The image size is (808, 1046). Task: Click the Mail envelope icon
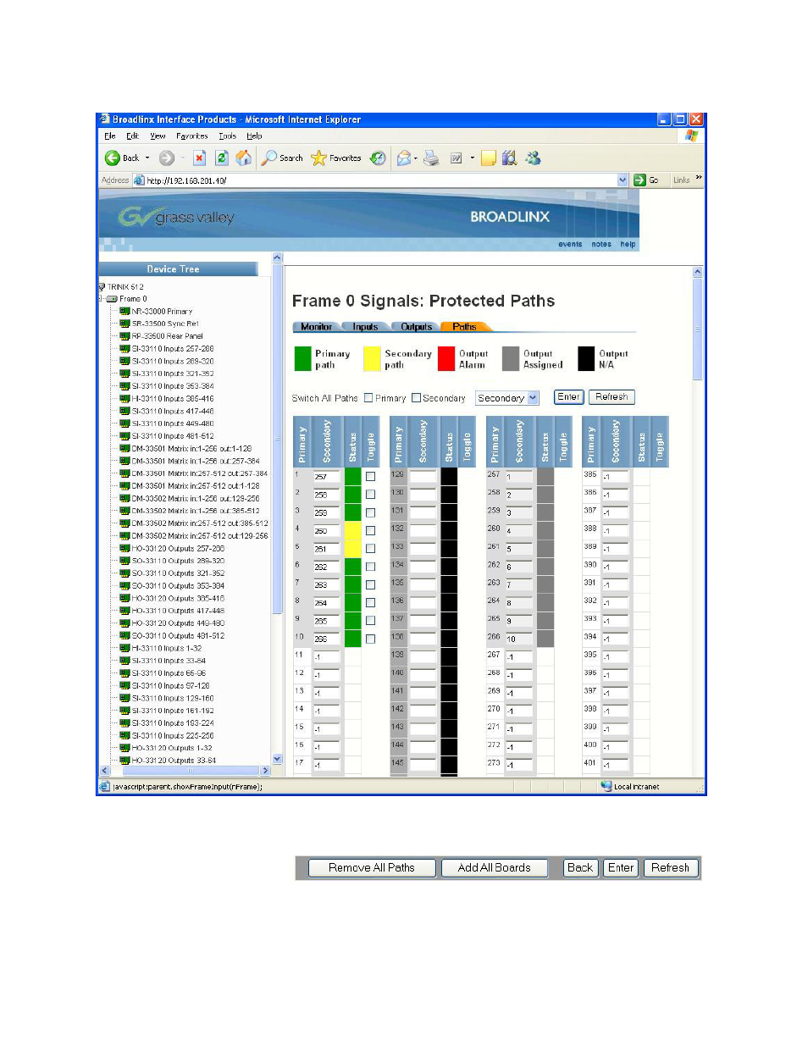tap(404, 158)
